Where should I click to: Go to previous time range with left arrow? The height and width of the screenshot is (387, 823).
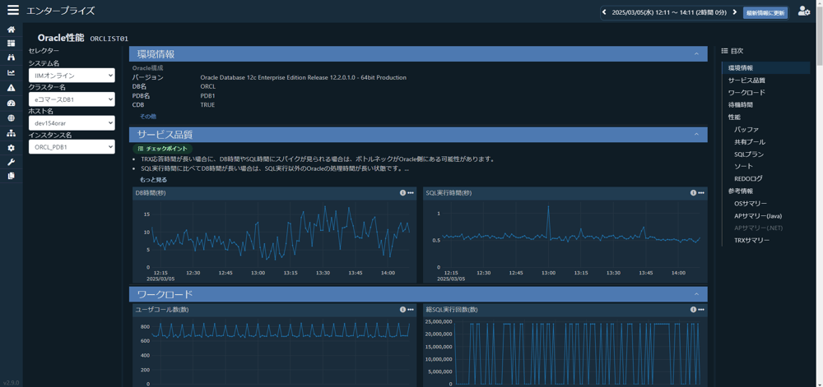(604, 12)
